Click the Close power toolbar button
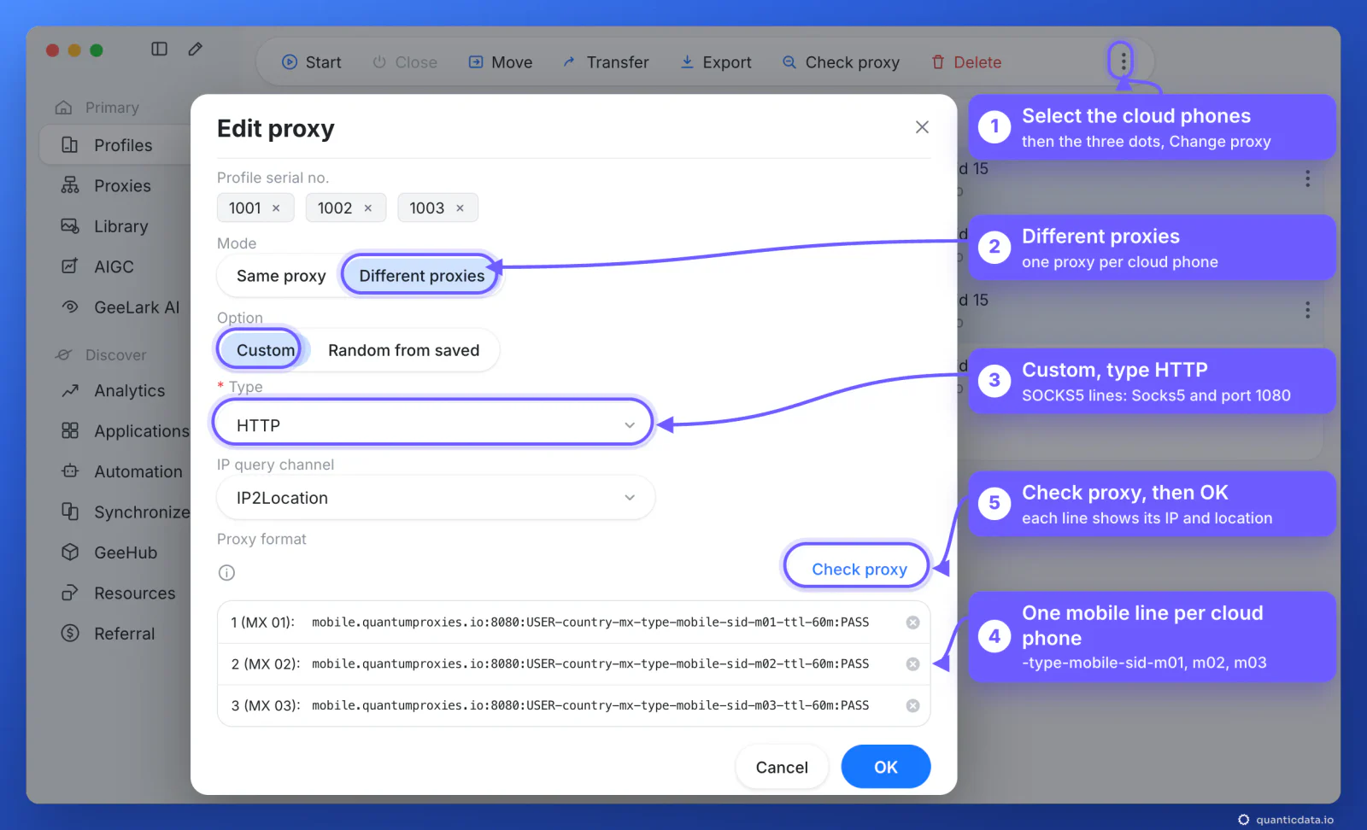 (x=405, y=62)
